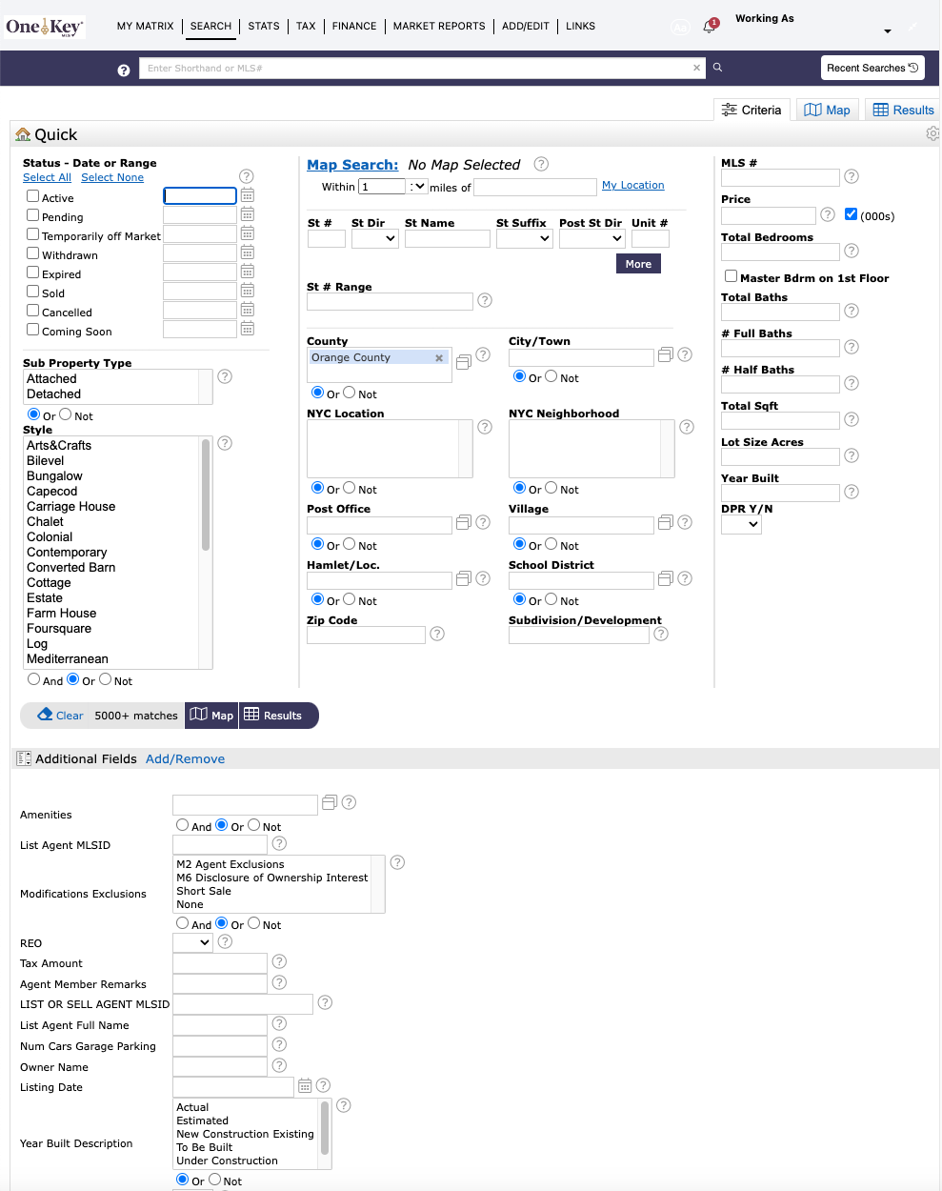Viewport: 942px width, 1191px height.
Task: Switch to the STATS tab
Action: [264, 26]
